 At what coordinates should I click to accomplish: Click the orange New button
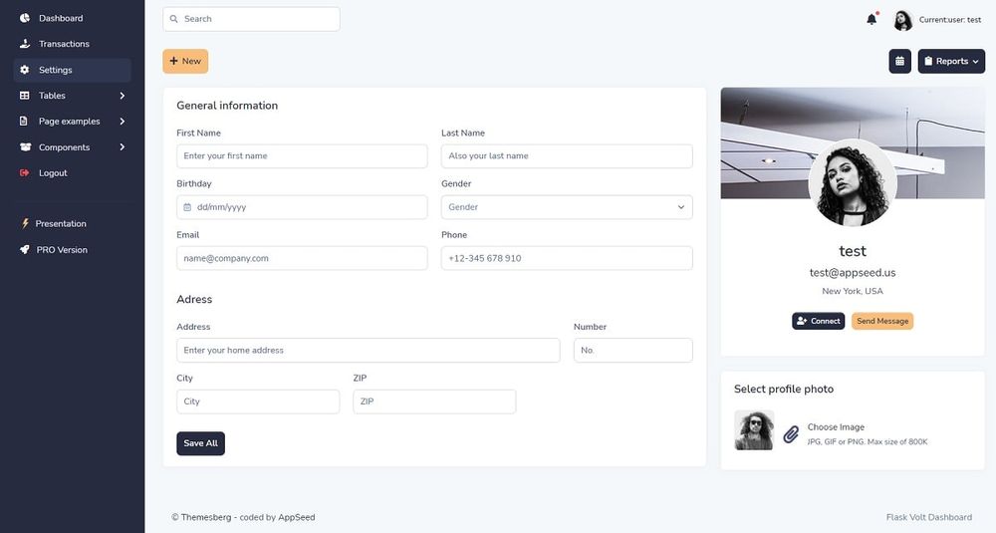pyautogui.click(x=185, y=61)
